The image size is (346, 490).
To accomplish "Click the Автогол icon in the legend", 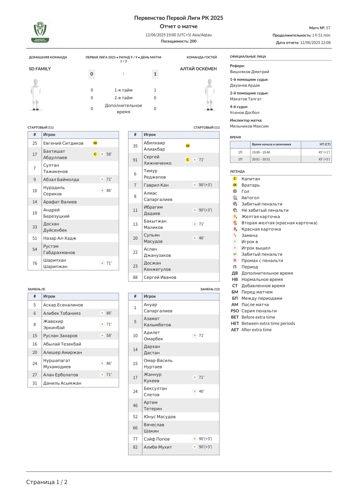I will [235, 198].
